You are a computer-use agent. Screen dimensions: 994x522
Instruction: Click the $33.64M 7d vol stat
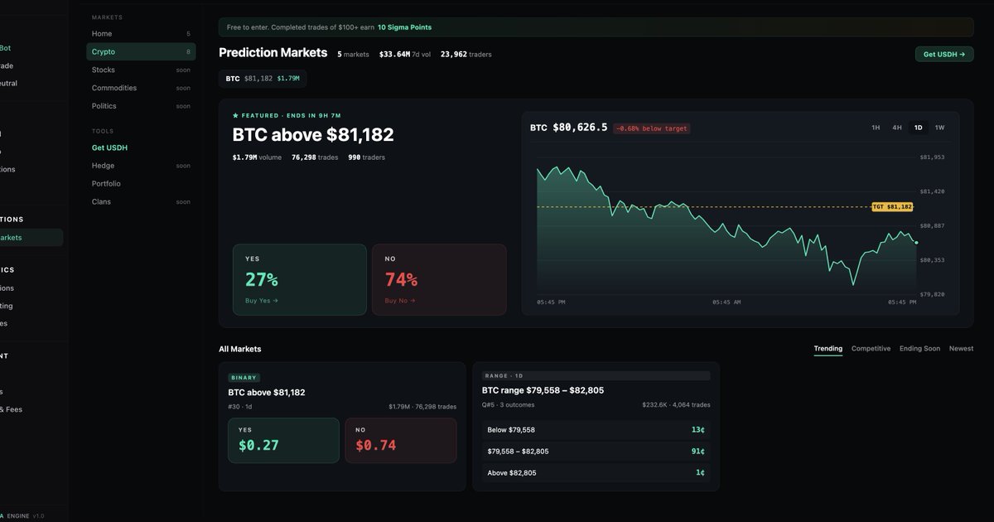point(405,55)
